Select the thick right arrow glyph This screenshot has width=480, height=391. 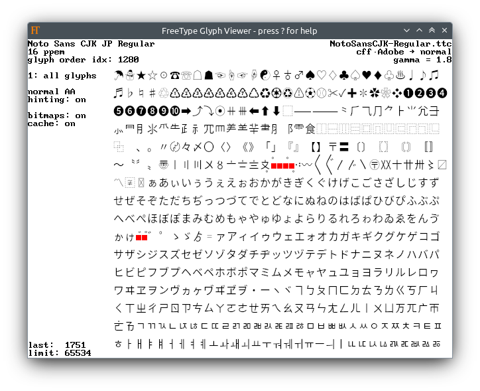(x=186, y=111)
